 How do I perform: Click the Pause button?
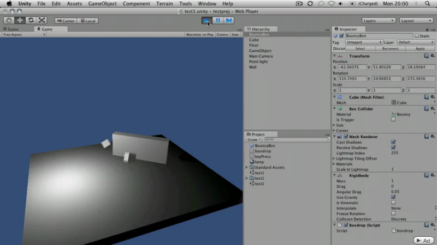(x=217, y=21)
